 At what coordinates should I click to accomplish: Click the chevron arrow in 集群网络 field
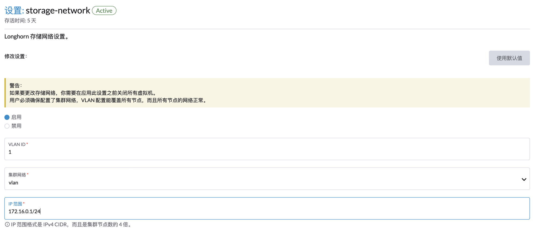(524, 179)
